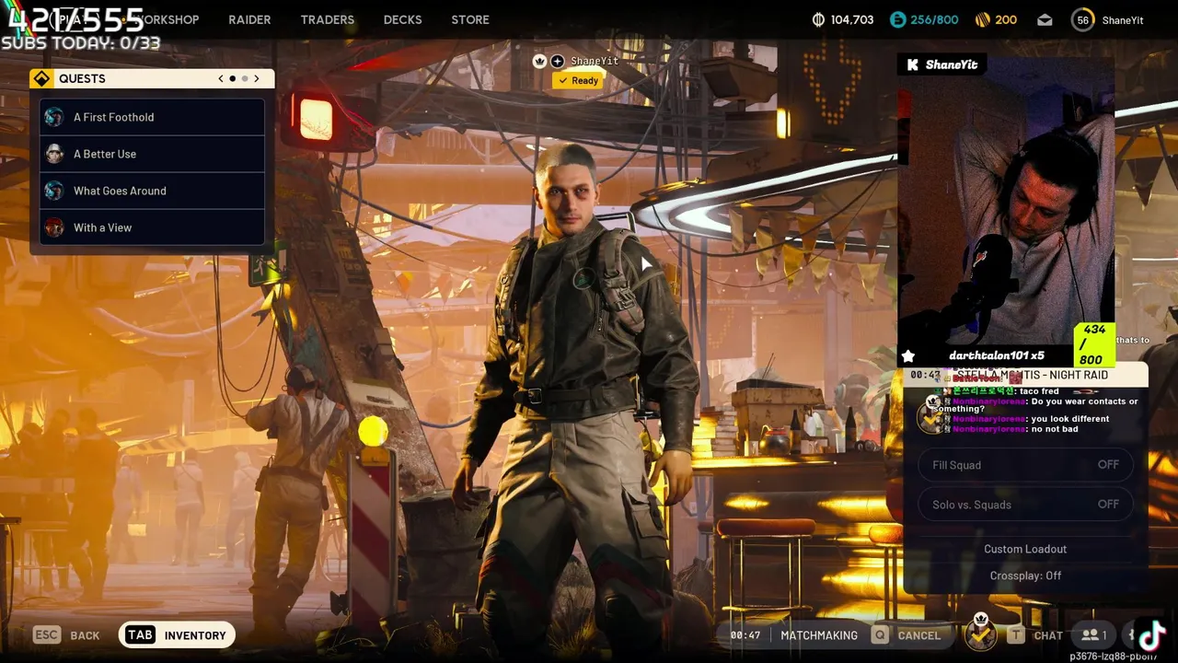Click the blue currency icon beside 256/800
This screenshot has height=663, width=1178.
897,19
